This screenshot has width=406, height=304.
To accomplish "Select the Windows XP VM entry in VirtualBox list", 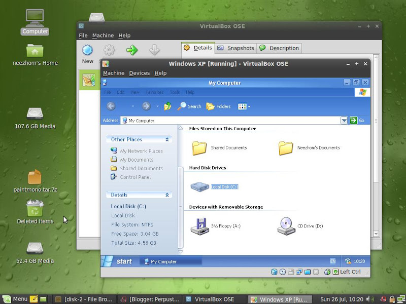I will point(89,80).
